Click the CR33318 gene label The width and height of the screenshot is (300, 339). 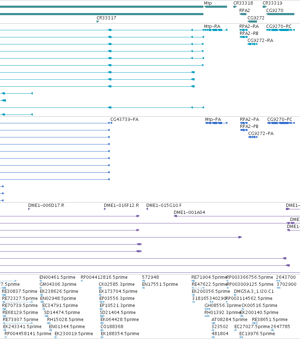[243, 3]
